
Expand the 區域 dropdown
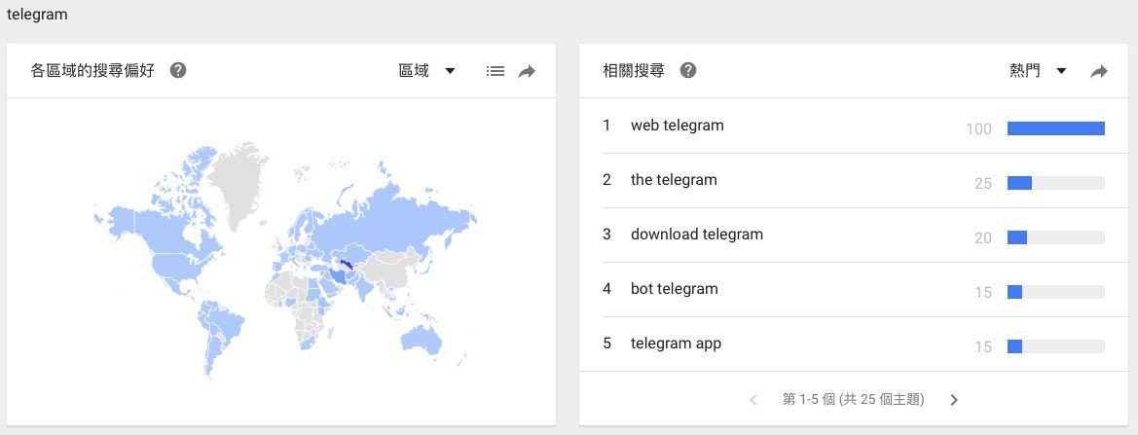[427, 71]
